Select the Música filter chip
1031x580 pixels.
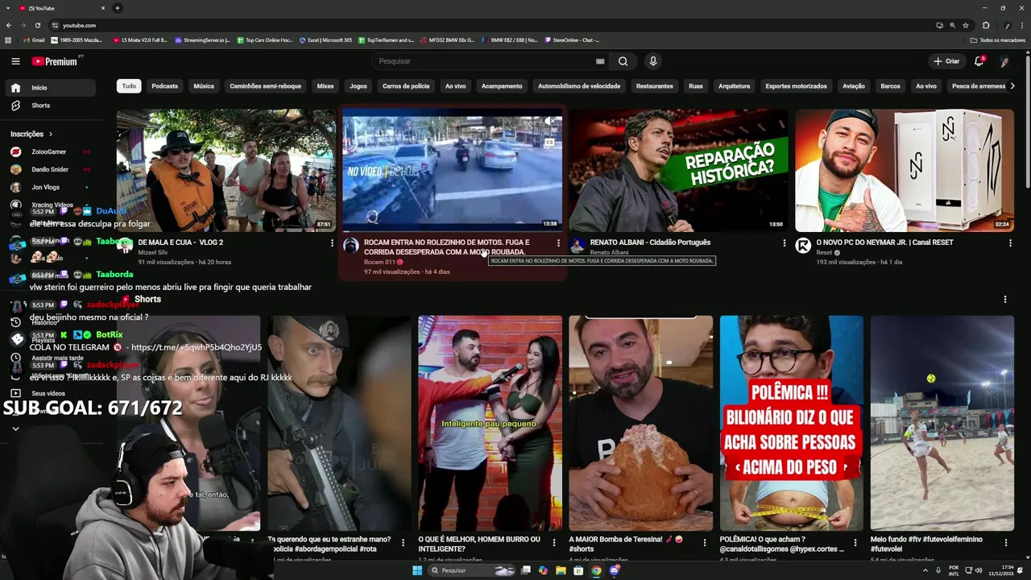point(204,86)
